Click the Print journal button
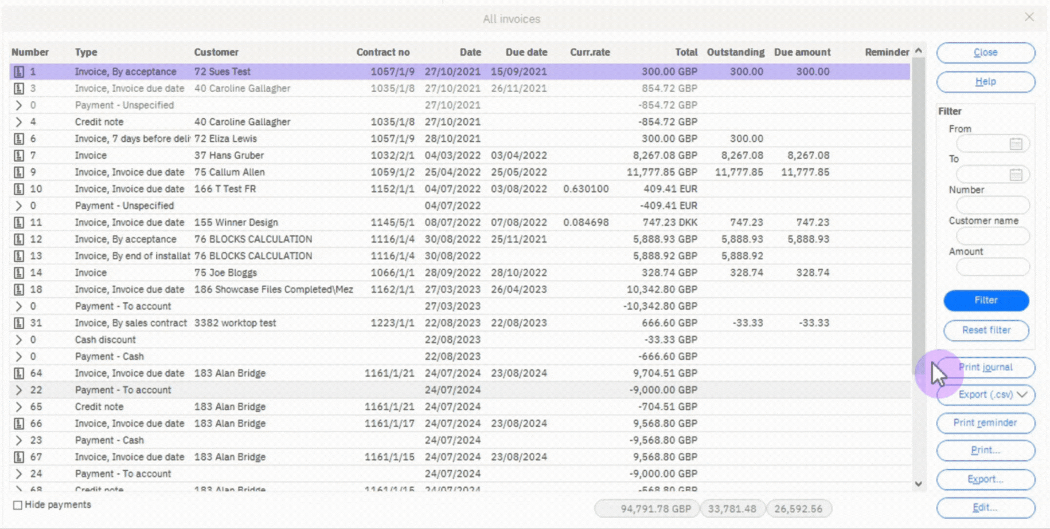This screenshot has width=1050, height=529. coord(985,367)
